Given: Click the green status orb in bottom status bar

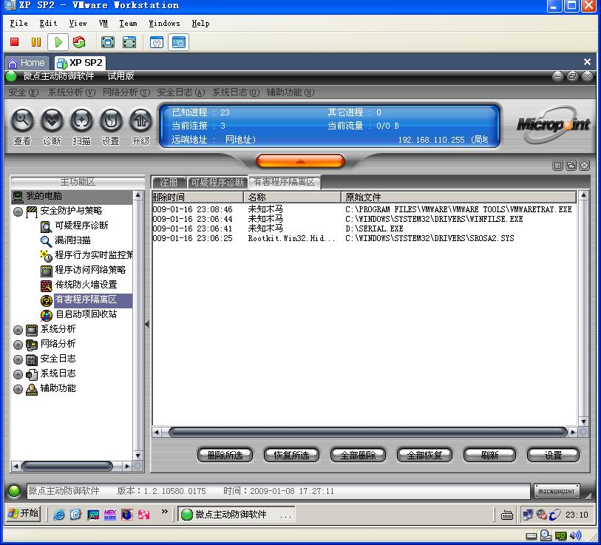Looking at the screenshot, I should [14, 491].
